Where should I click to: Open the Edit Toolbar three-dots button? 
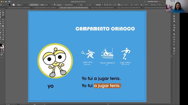[1, 57]
